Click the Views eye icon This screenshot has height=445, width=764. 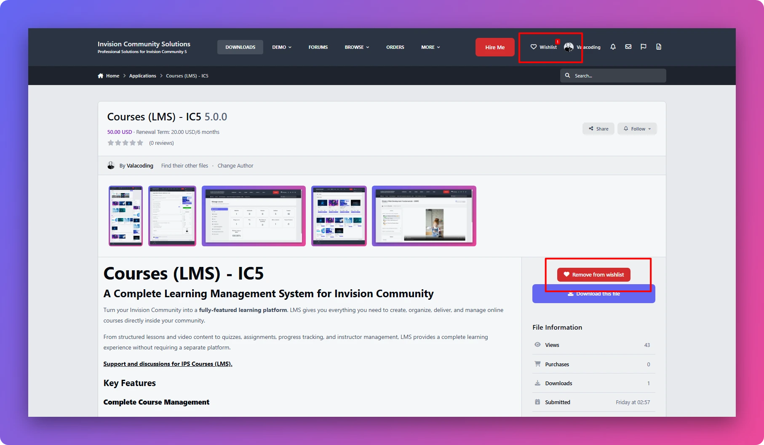tap(537, 344)
